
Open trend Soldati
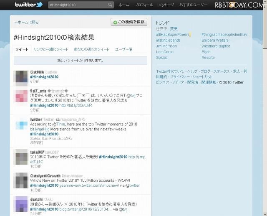coord(162,58)
